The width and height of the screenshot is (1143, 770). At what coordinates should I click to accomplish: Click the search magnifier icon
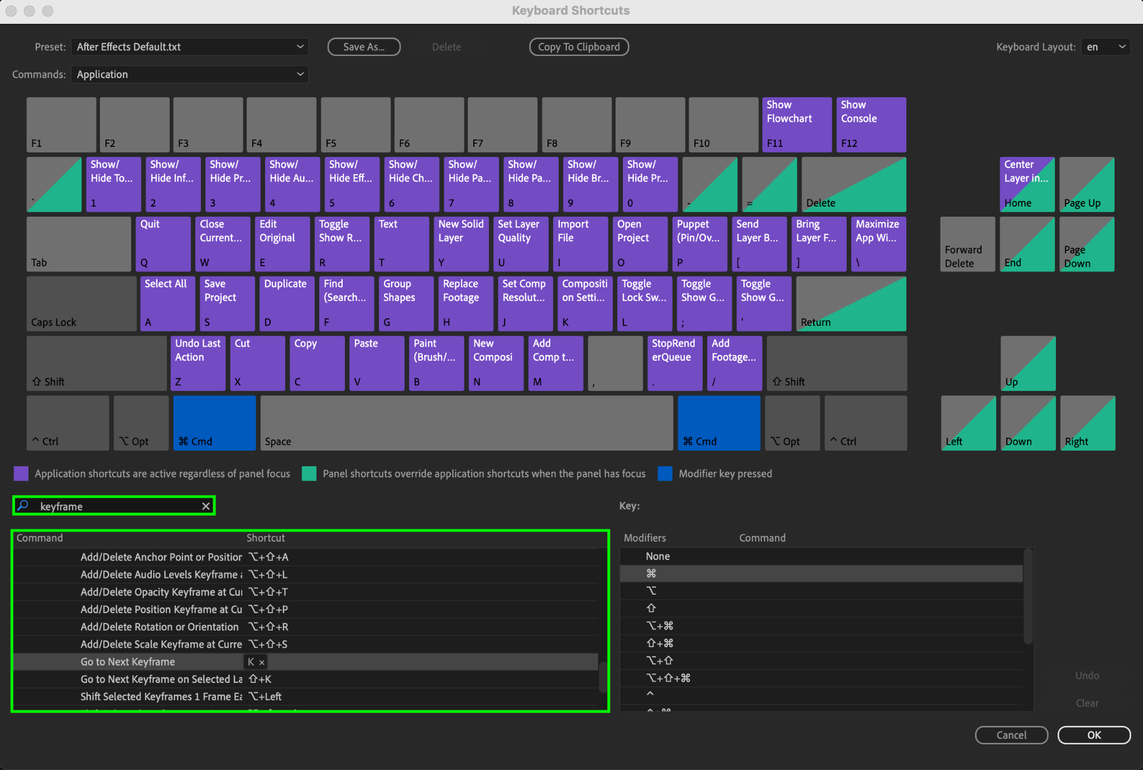[23, 506]
